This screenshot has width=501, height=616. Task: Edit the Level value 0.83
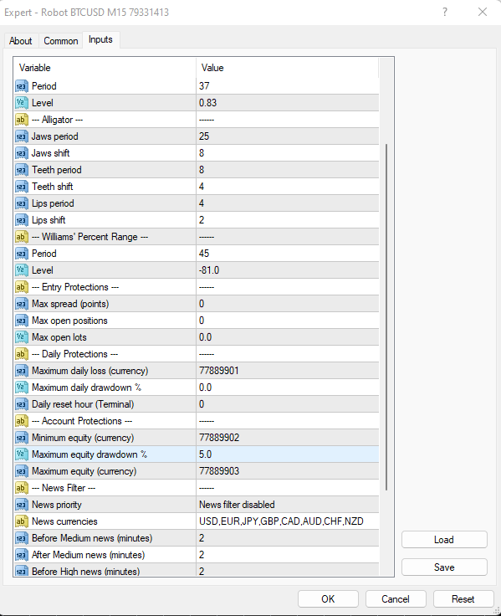coord(288,103)
